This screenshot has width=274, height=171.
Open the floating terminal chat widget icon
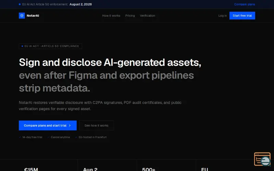[262, 159]
